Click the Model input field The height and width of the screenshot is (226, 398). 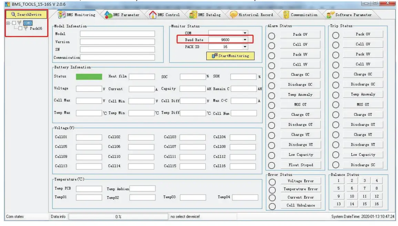pos(117,34)
